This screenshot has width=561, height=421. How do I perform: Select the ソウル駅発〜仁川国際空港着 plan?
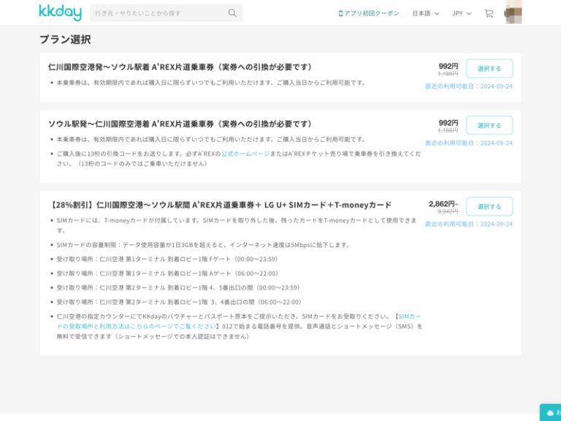tap(489, 126)
